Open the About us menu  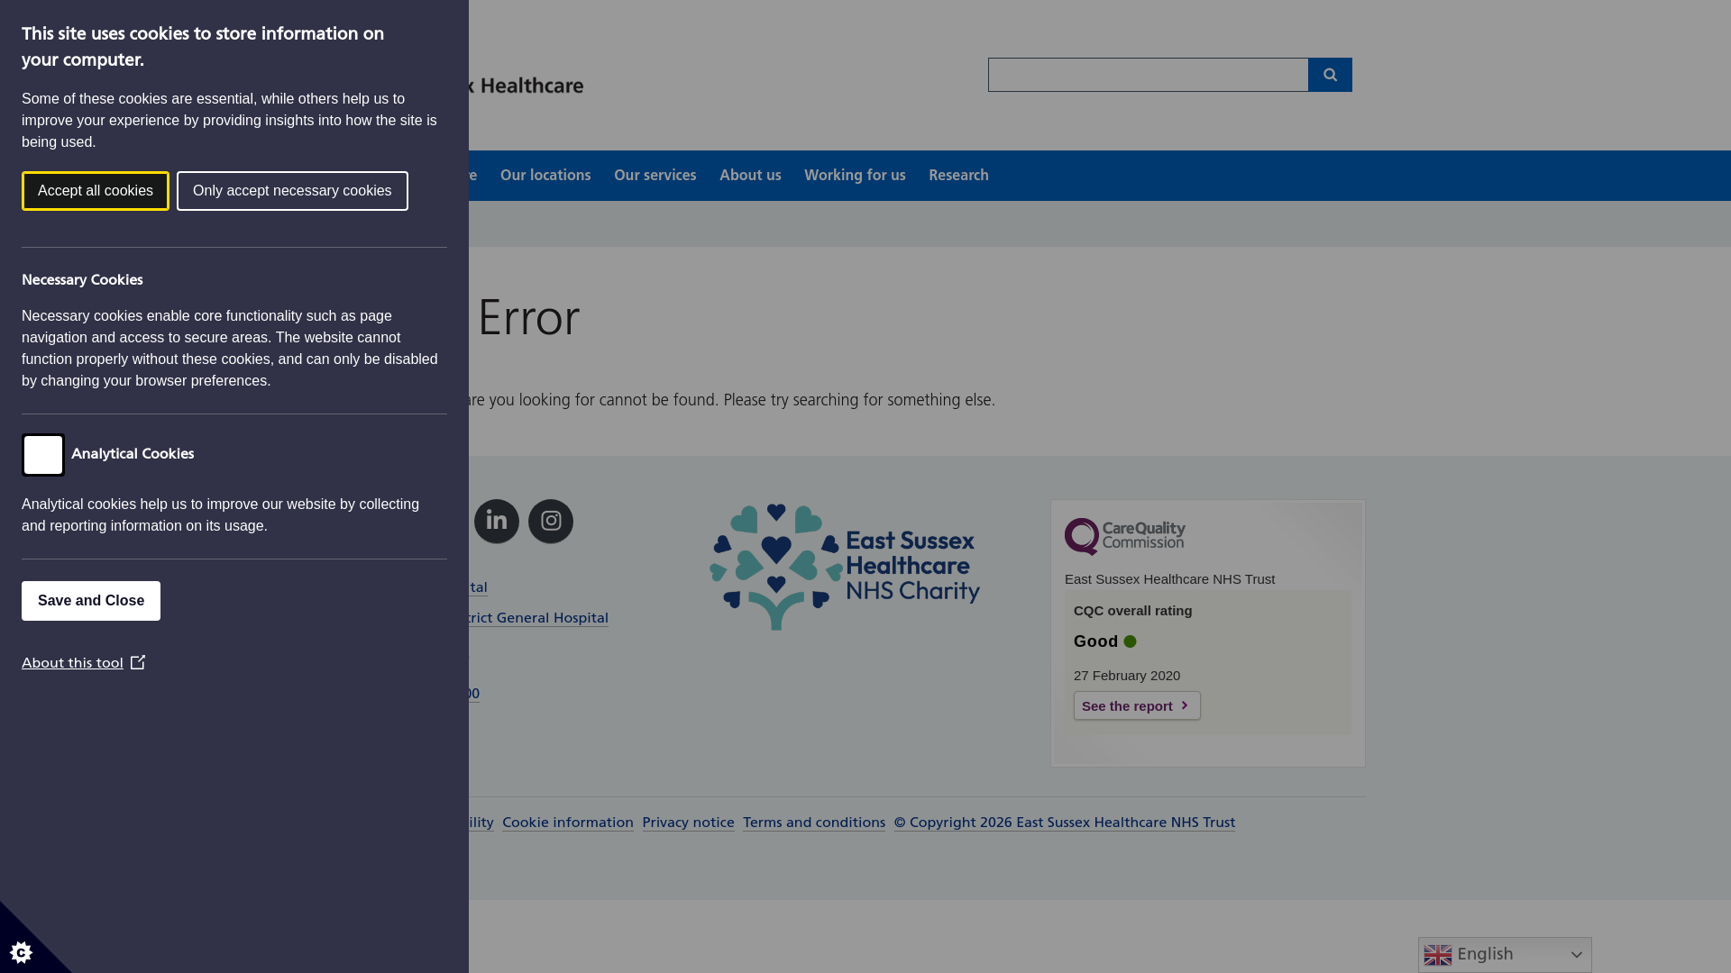coord(750,176)
